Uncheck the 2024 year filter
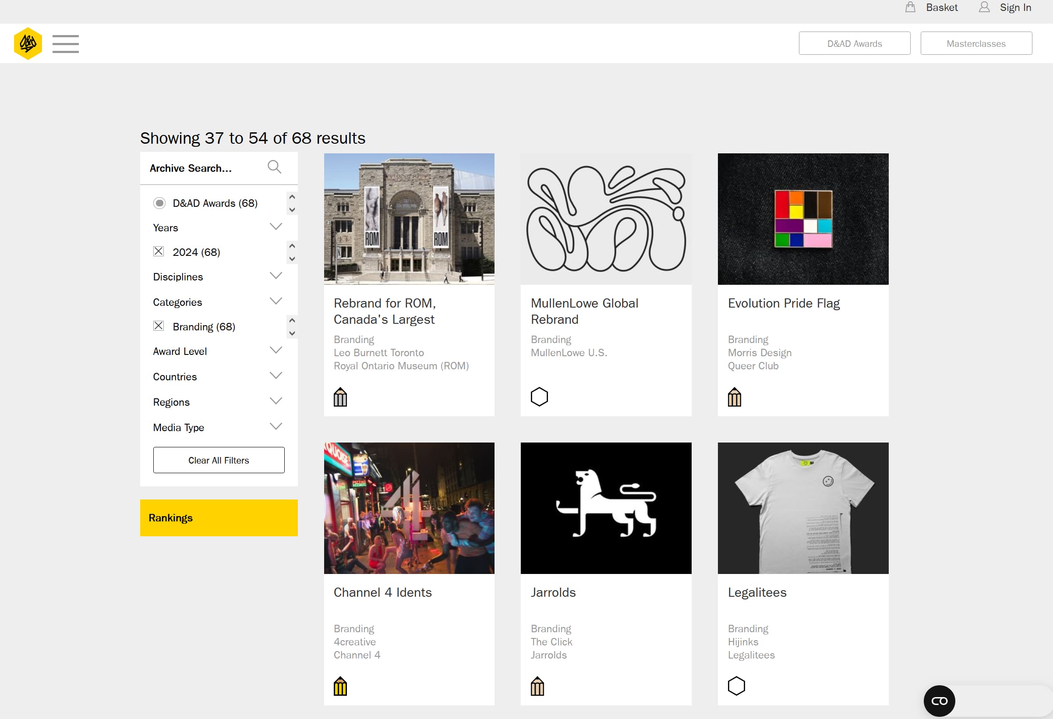Image resolution: width=1053 pixels, height=719 pixels. [x=159, y=251]
